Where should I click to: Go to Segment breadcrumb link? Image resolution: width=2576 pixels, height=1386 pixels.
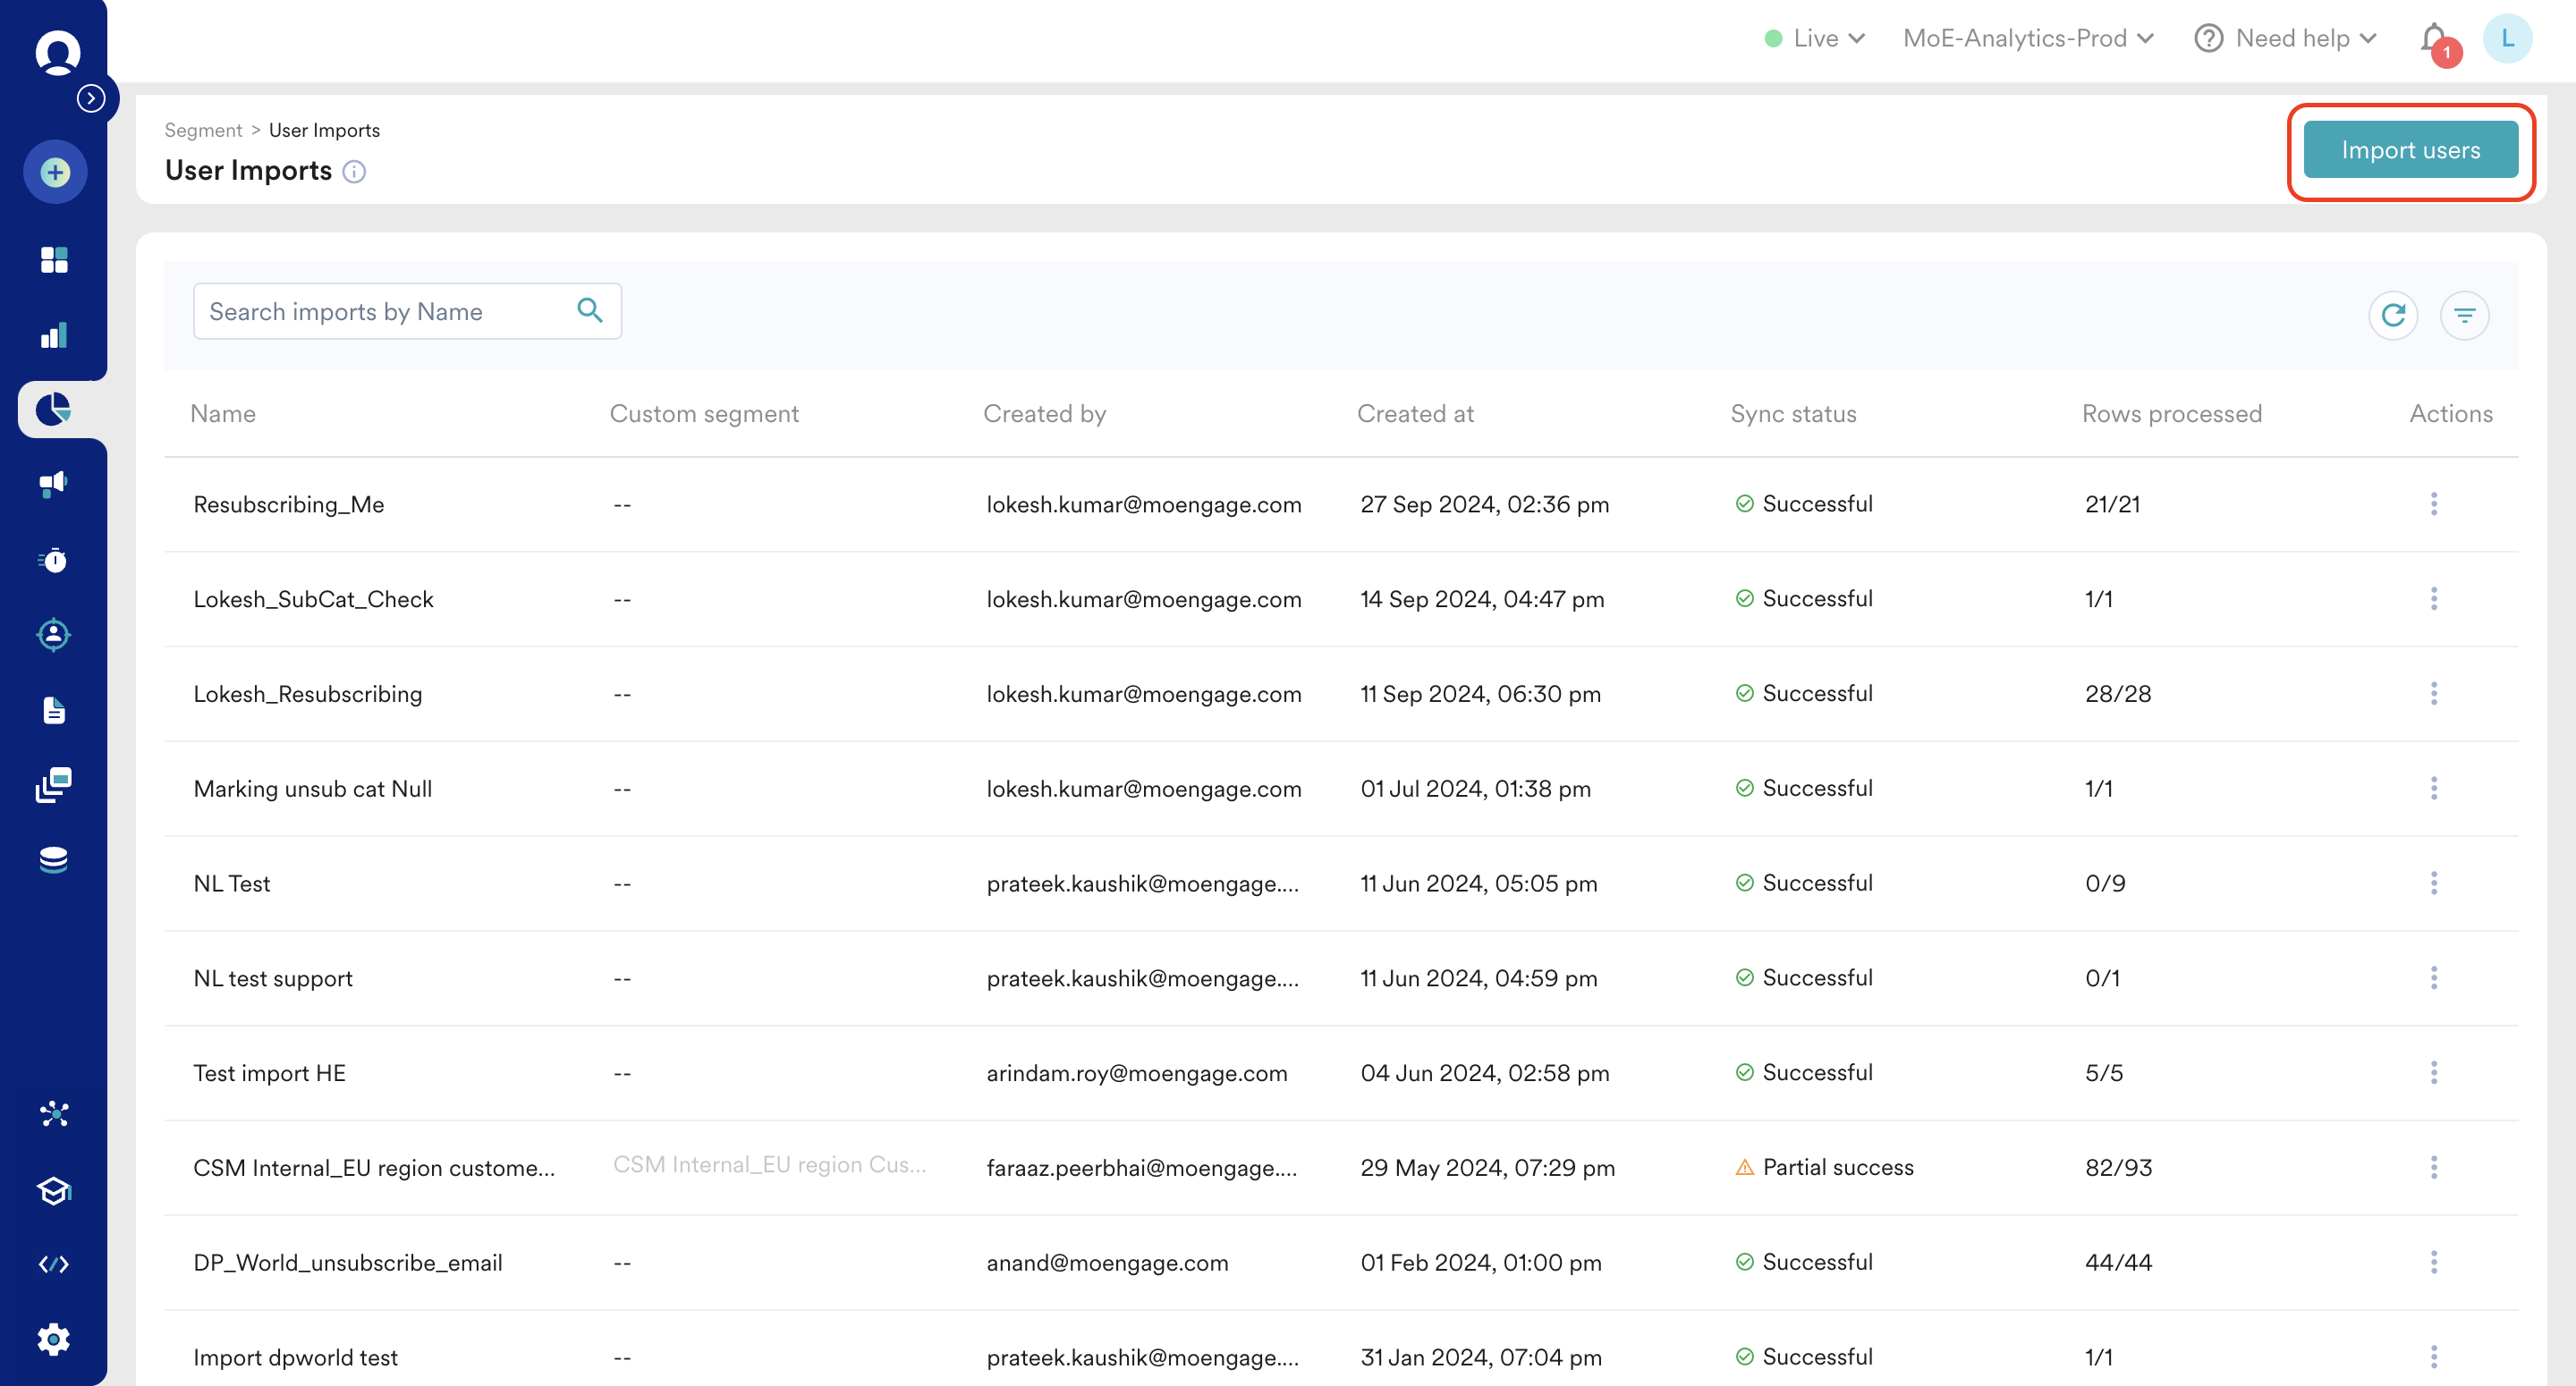pos(203,130)
